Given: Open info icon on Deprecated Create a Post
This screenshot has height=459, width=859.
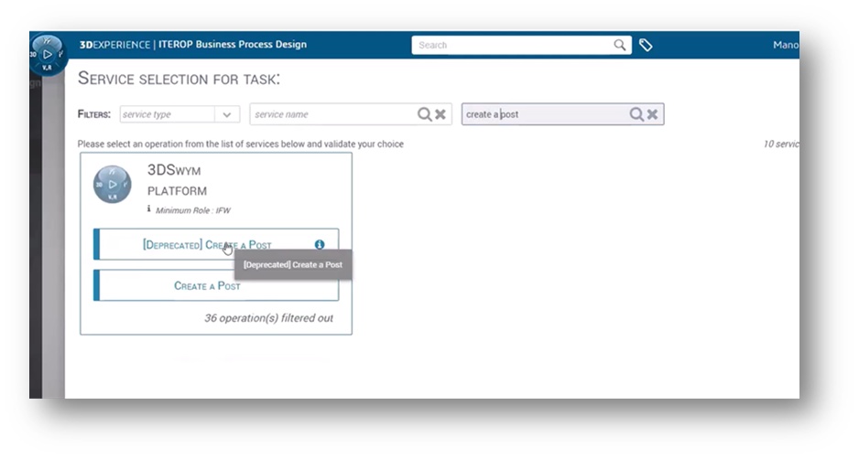Looking at the screenshot, I should pos(320,244).
